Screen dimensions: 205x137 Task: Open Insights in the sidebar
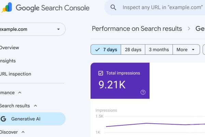pos(8,61)
